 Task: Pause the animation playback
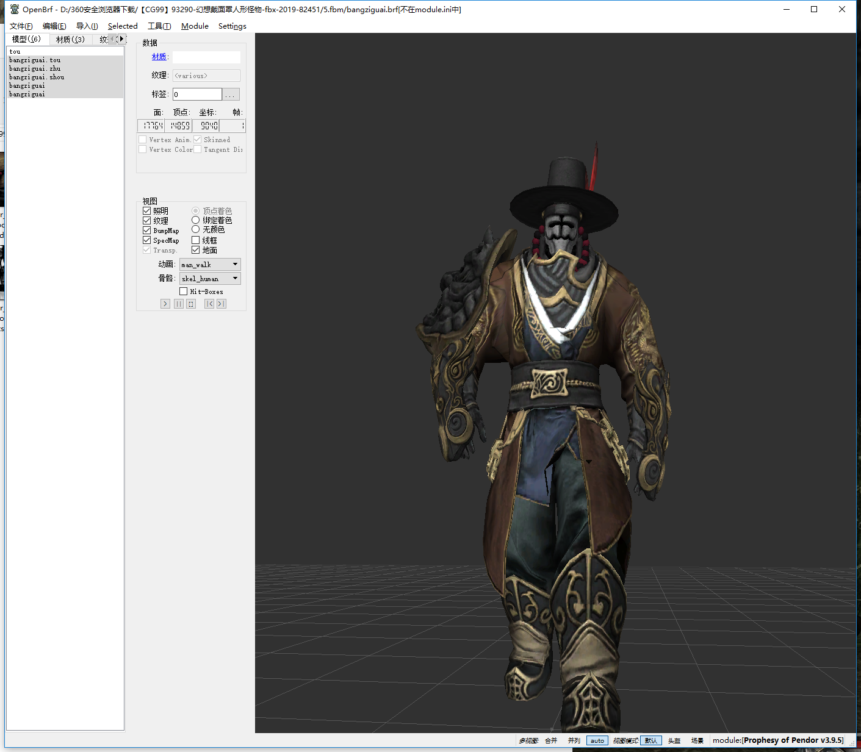[179, 304]
